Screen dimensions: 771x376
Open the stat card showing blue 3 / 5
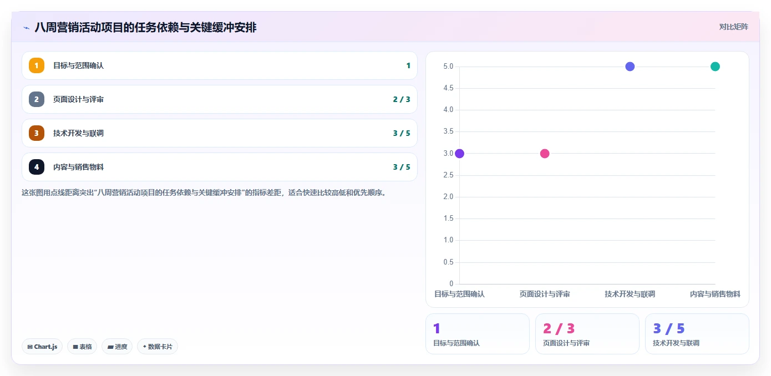(697, 334)
